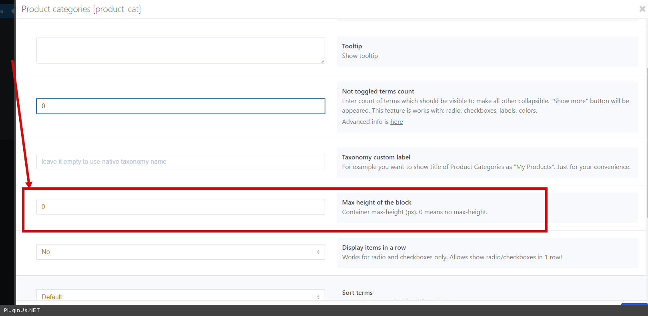Screen dimensions: 648x316
Task: Click the blue button at bottom right
Action: tap(634, 304)
